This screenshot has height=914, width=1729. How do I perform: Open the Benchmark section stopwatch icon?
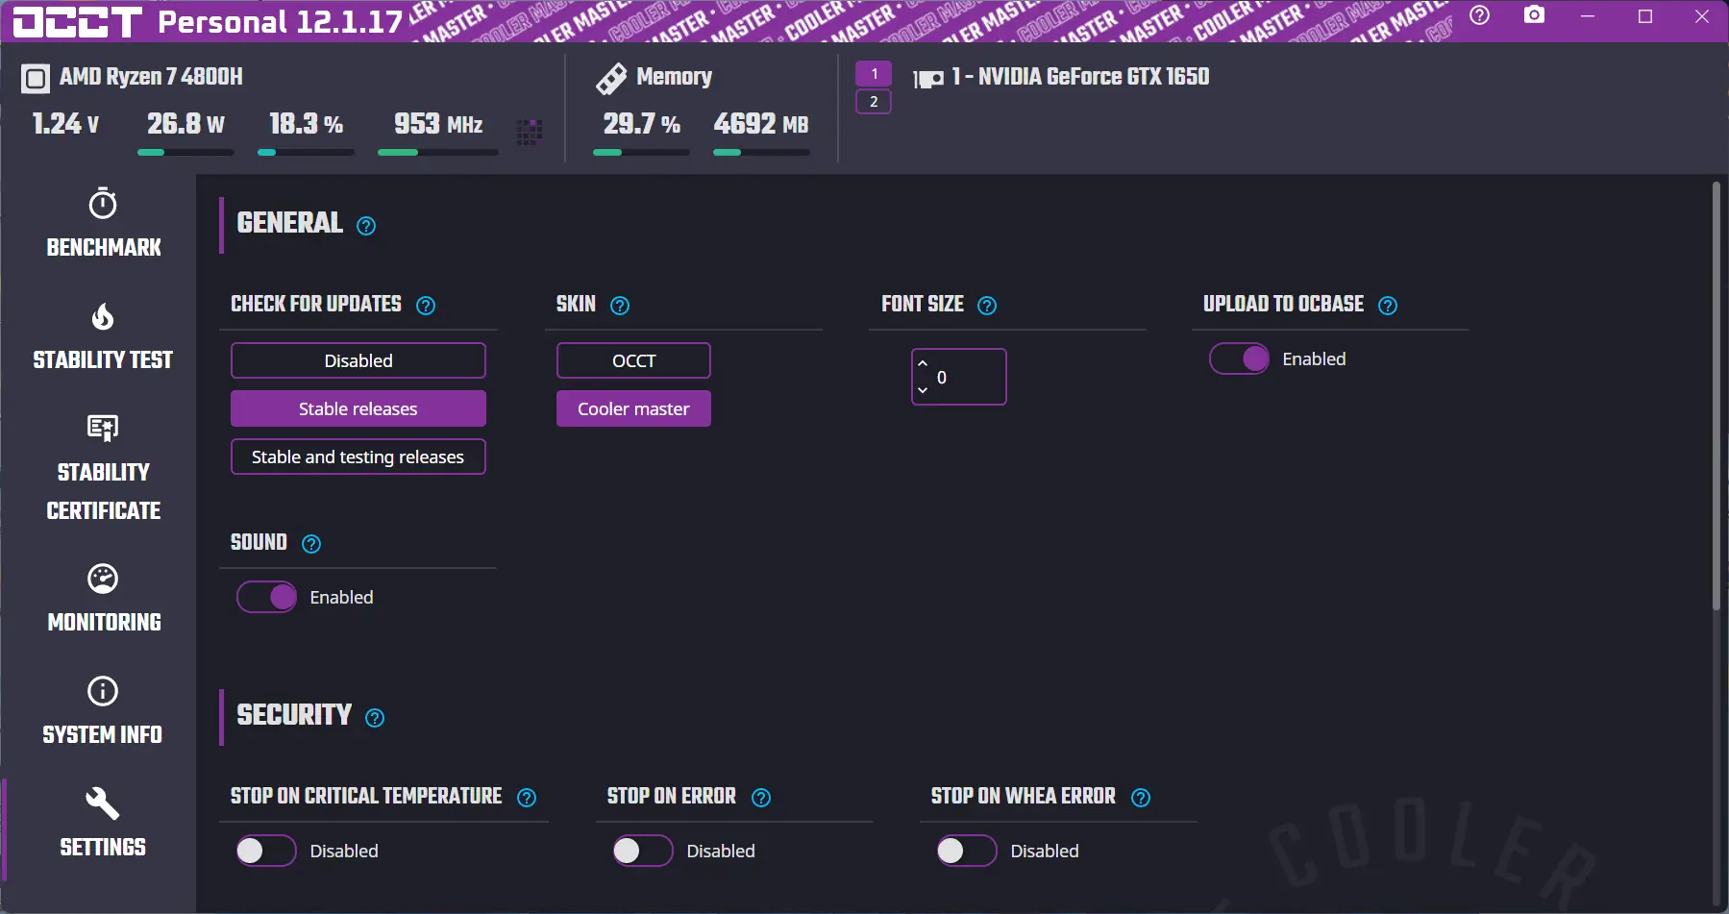click(x=103, y=204)
